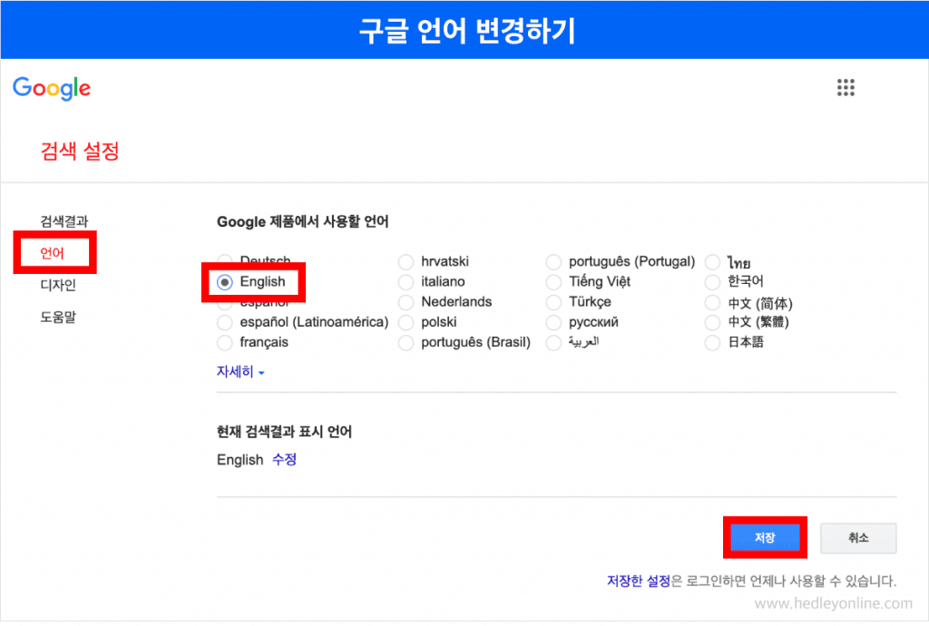Select the Türkçe radio button
This screenshot has height=626, width=929.
(x=553, y=303)
